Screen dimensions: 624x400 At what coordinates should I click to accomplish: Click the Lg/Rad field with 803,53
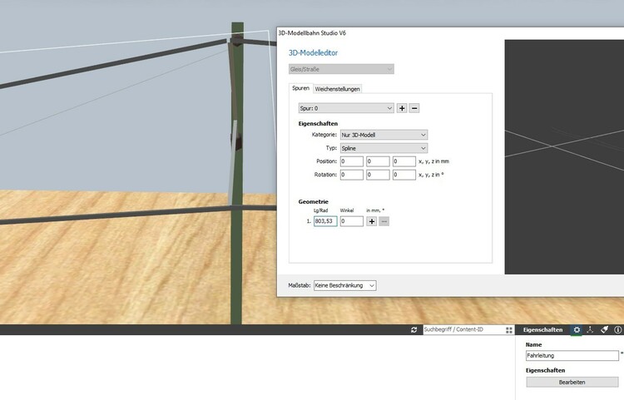325,221
